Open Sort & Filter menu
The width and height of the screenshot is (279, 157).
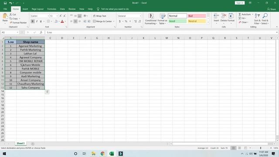[257, 19]
